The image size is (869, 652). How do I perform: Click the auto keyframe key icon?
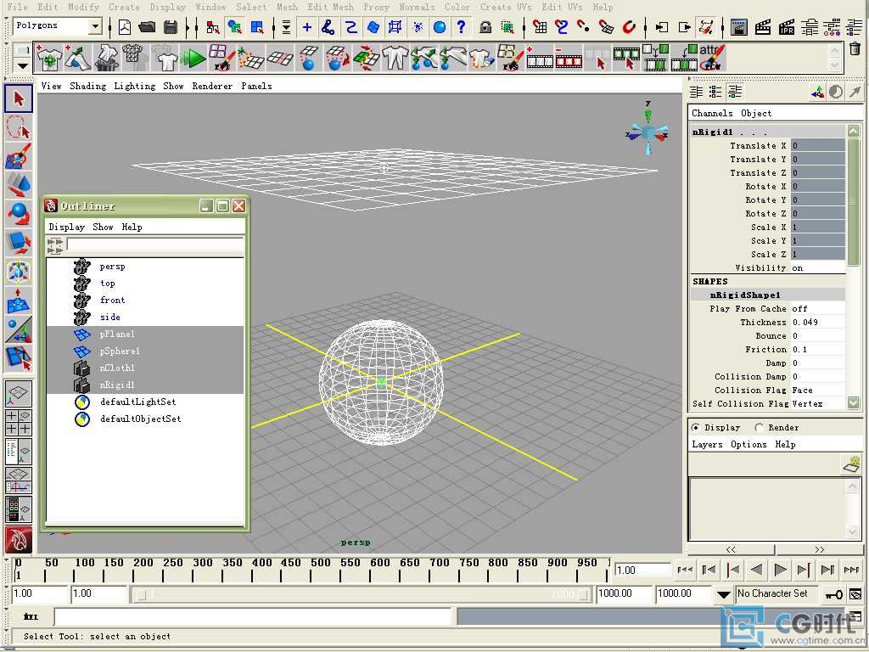834,594
